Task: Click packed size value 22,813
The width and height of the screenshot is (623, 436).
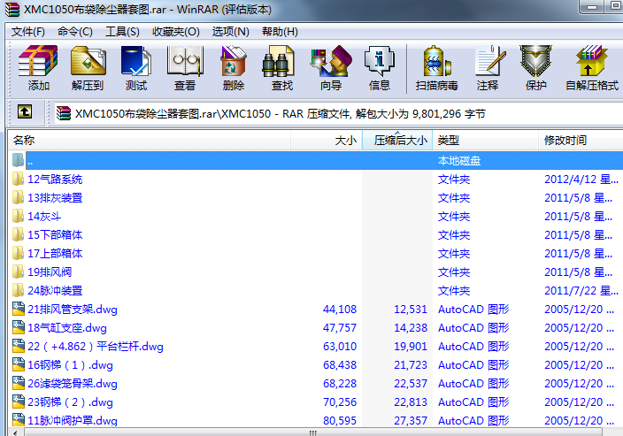Action: (x=411, y=402)
